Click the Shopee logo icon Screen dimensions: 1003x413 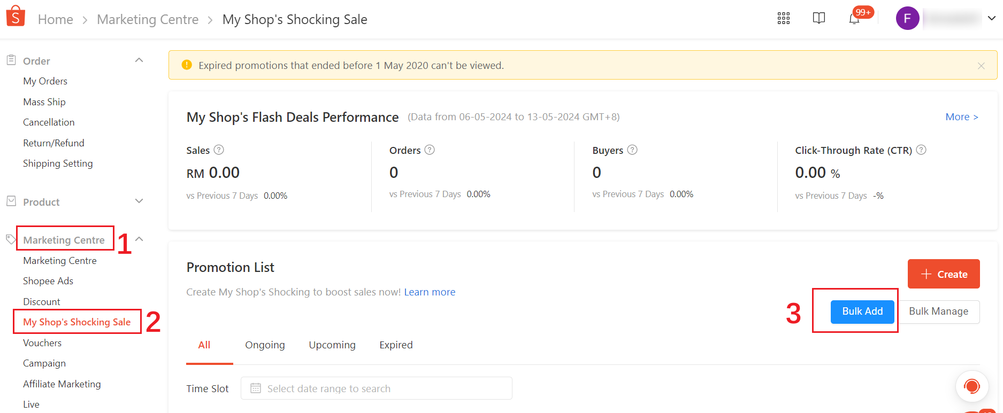point(16,16)
